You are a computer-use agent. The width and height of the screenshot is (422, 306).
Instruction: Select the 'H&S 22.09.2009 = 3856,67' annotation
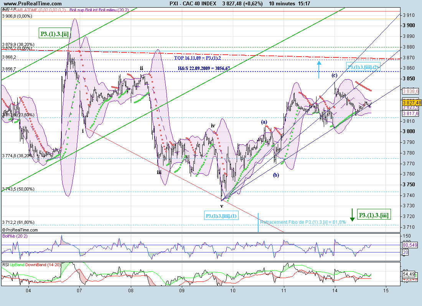tap(204, 68)
